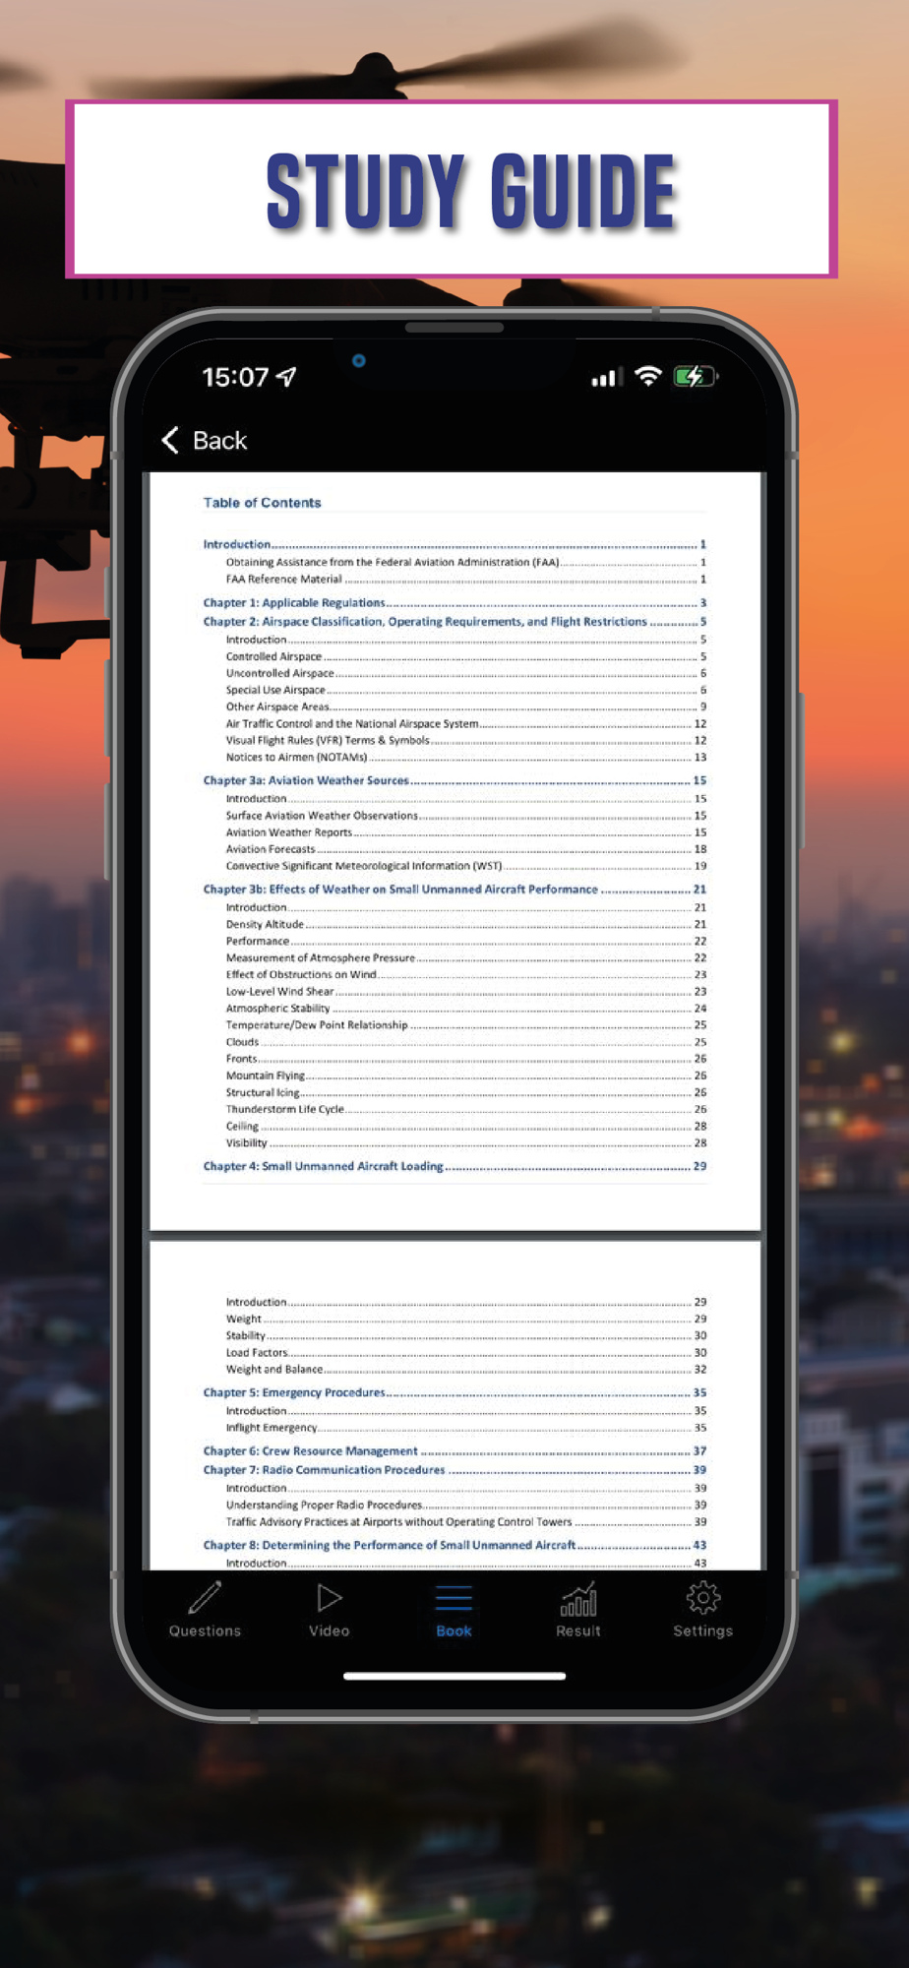Switch to the Result tab label

(x=578, y=1630)
